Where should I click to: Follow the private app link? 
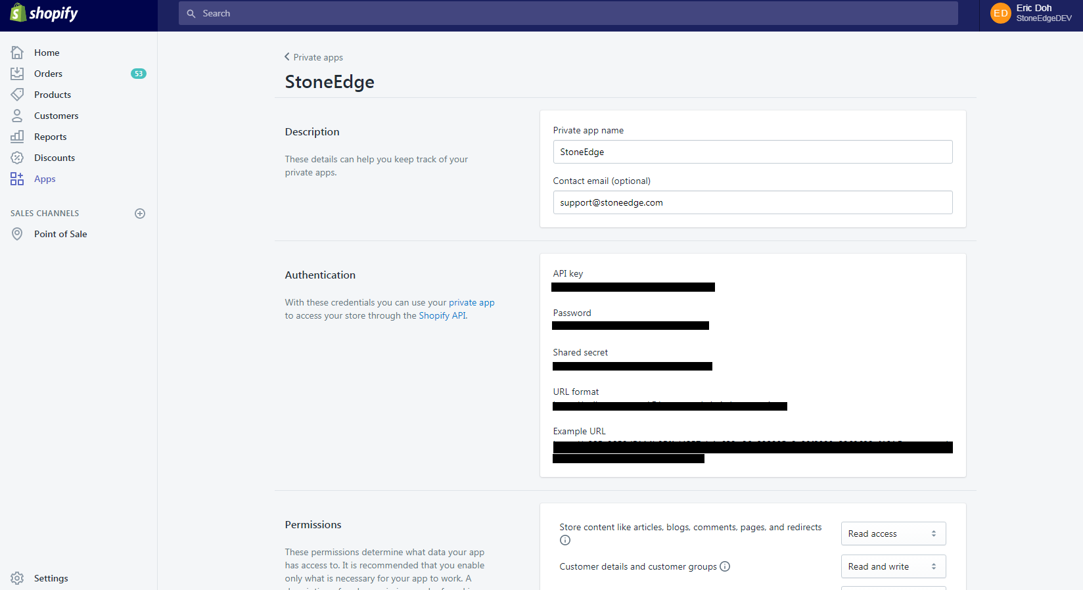point(471,302)
